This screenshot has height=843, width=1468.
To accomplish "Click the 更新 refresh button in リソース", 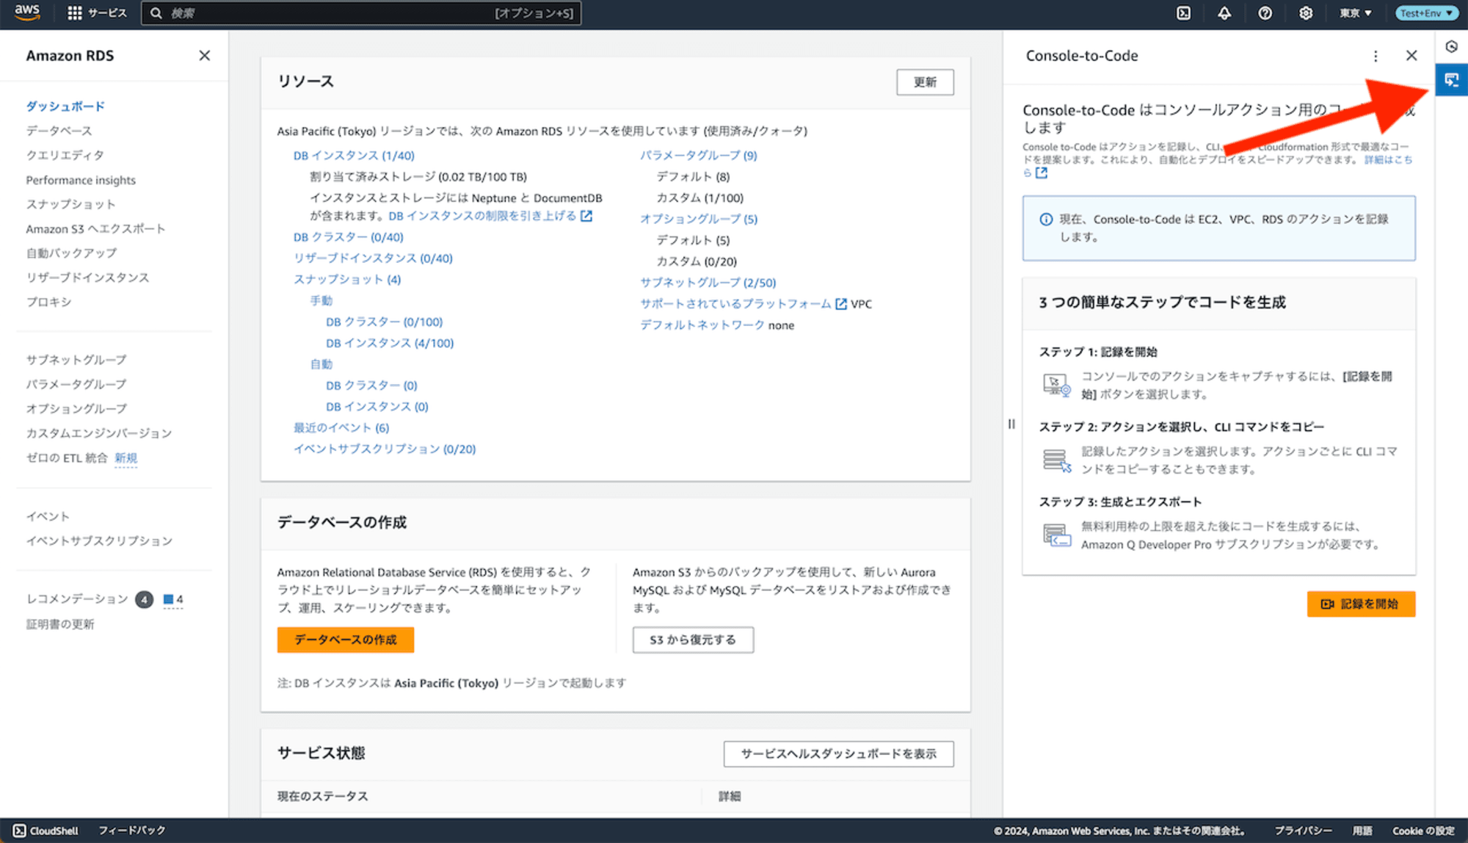I will (x=925, y=82).
